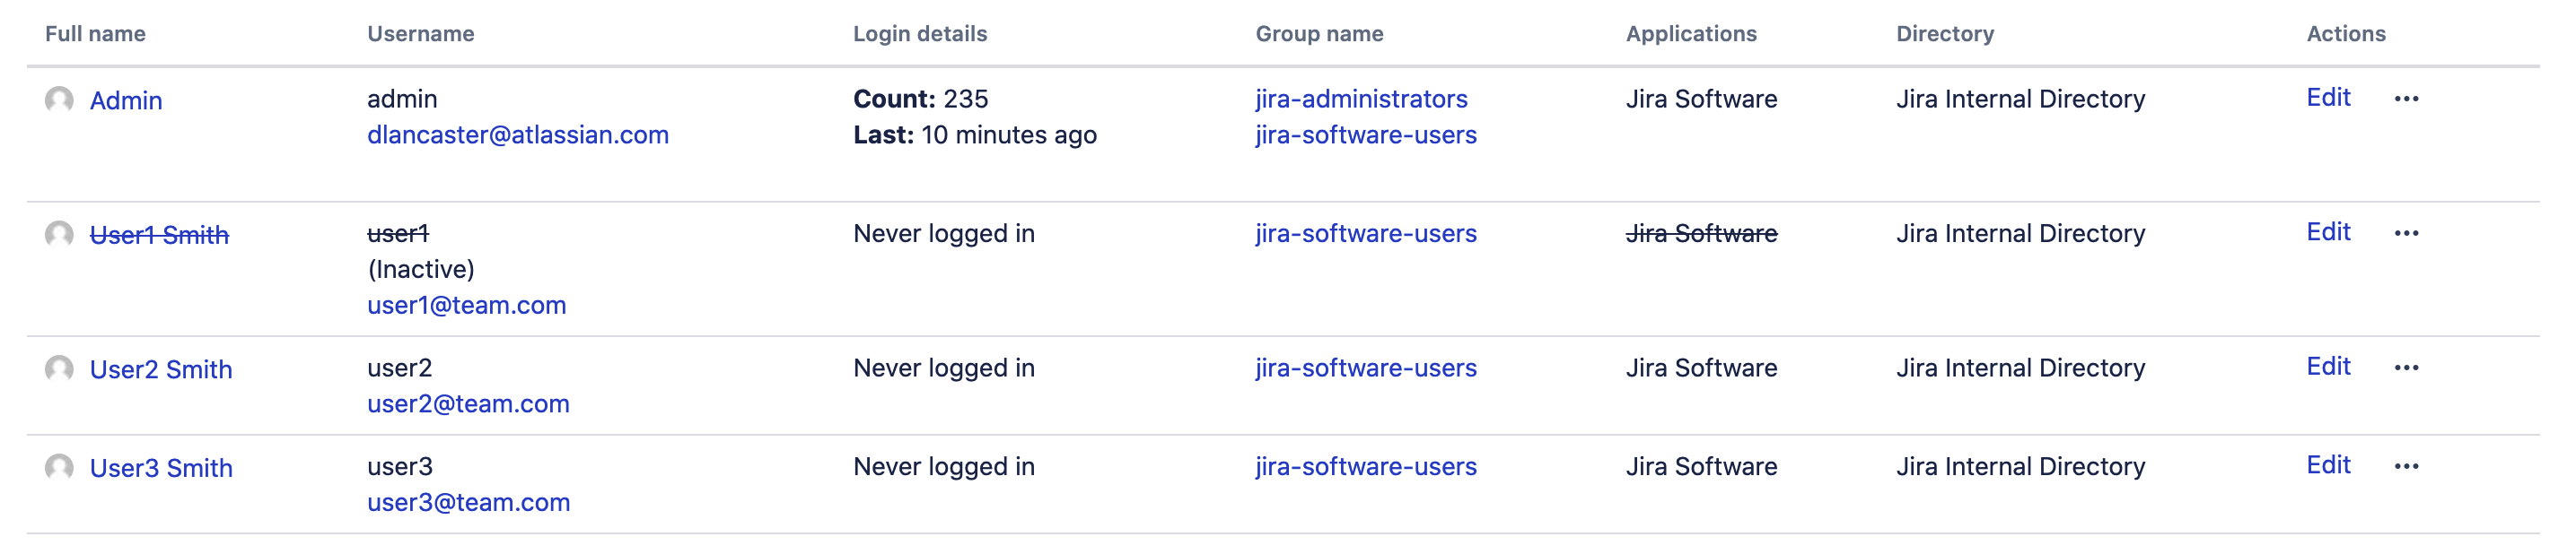2576x554 pixels.
Task: Open the jira-administrators group link
Action: (x=1362, y=99)
